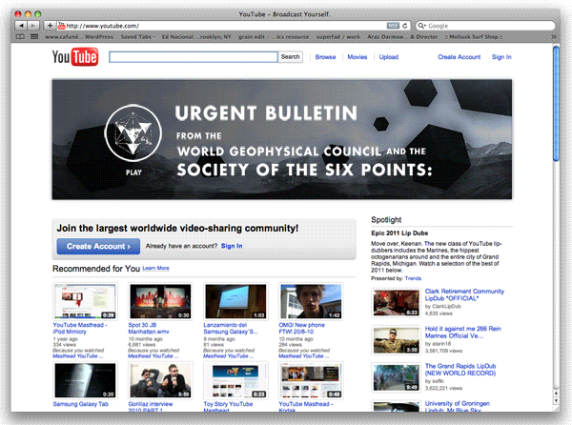
Task: Click the www.cafund... WordPress bookmark
Action: [79, 37]
